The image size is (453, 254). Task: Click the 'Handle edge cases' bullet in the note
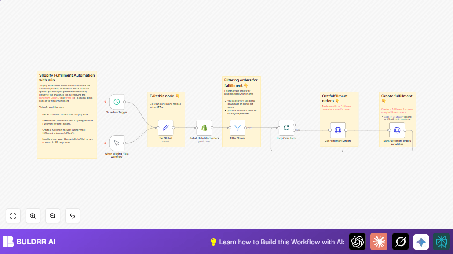(x=68, y=140)
